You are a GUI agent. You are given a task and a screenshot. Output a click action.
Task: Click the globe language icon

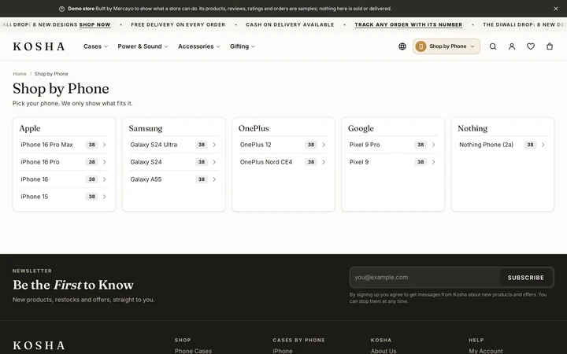pos(402,46)
